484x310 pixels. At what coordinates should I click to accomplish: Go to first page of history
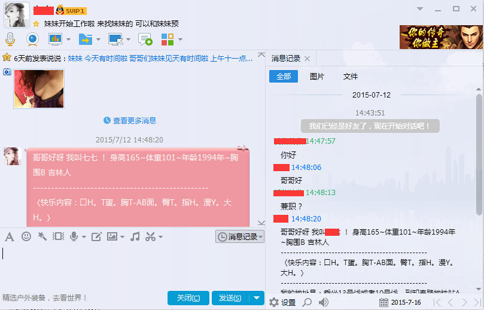pos(437,302)
